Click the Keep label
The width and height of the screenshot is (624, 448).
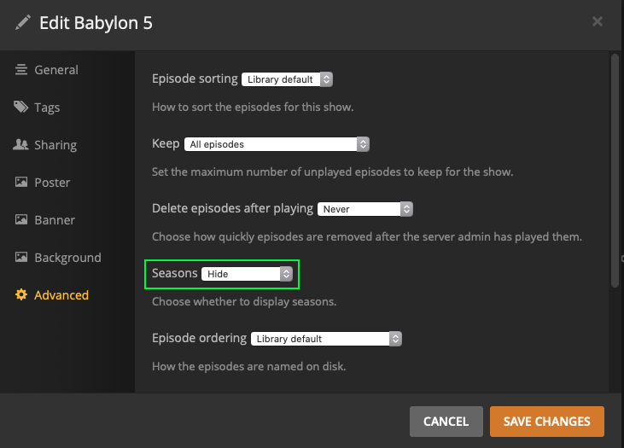click(166, 143)
